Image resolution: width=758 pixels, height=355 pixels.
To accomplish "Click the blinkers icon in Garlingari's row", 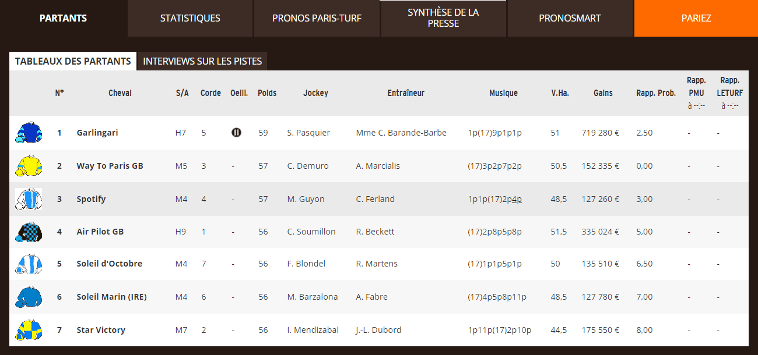I will pyautogui.click(x=236, y=133).
